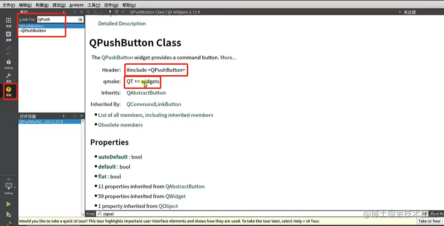Click Take UI Tour button

click(429, 221)
